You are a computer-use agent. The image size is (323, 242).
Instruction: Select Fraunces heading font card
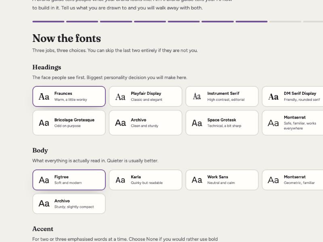click(x=69, y=96)
